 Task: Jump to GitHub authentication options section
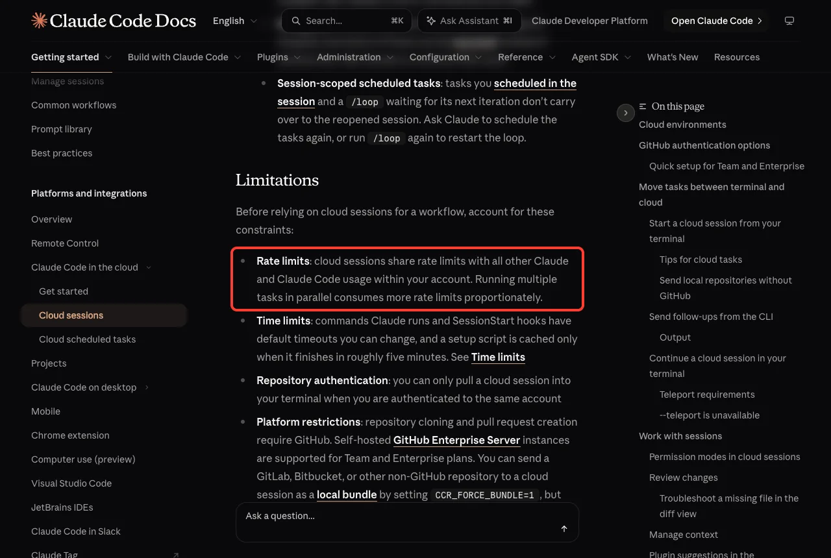pyautogui.click(x=704, y=145)
